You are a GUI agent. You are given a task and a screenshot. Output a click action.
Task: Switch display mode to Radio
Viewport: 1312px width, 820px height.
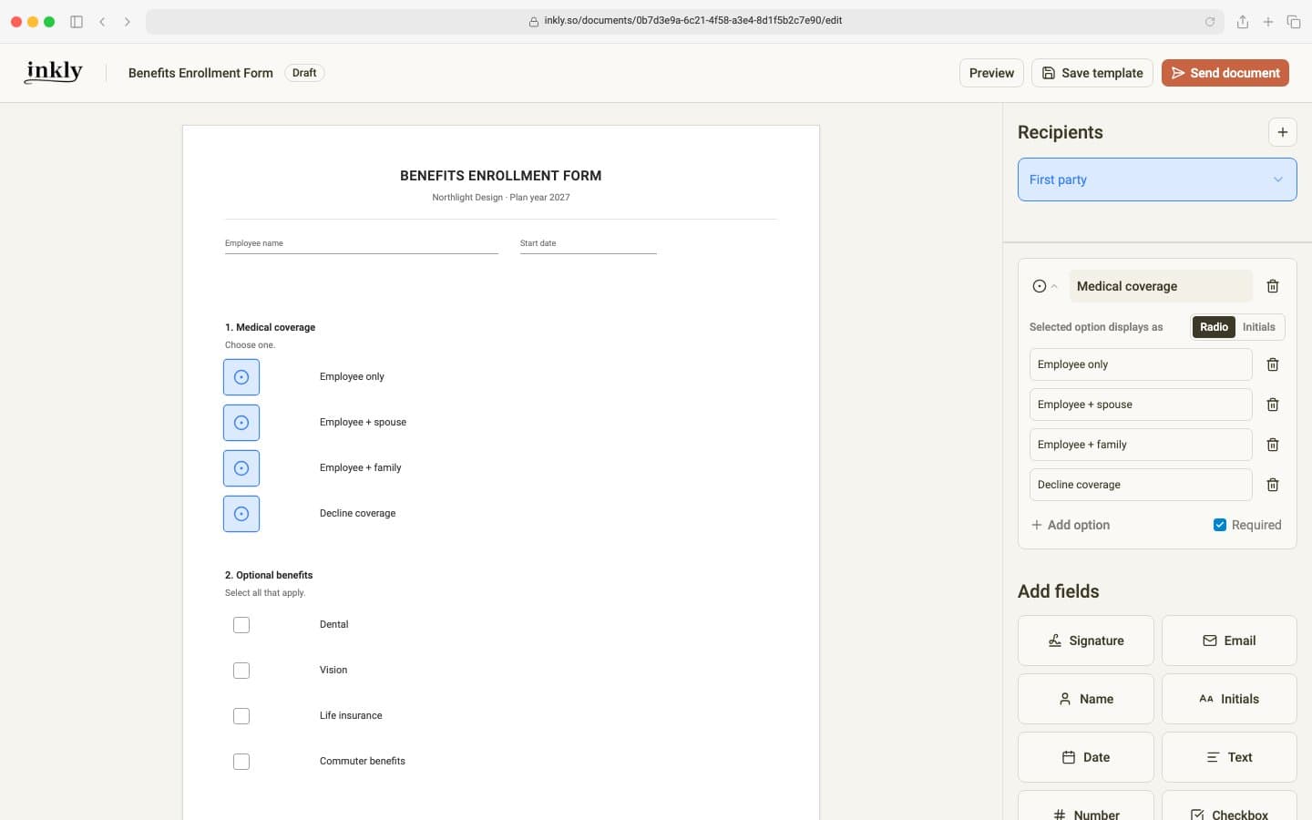(1214, 327)
